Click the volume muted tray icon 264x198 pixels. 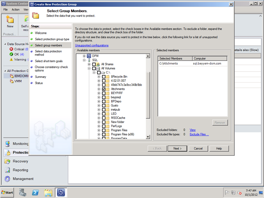(x=239, y=192)
